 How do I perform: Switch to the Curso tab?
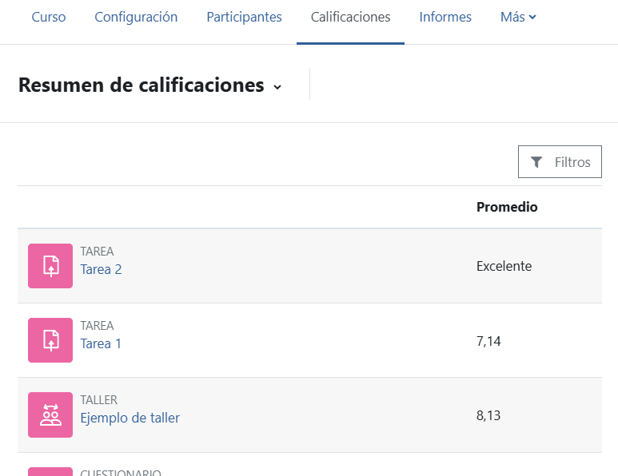coord(49,17)
